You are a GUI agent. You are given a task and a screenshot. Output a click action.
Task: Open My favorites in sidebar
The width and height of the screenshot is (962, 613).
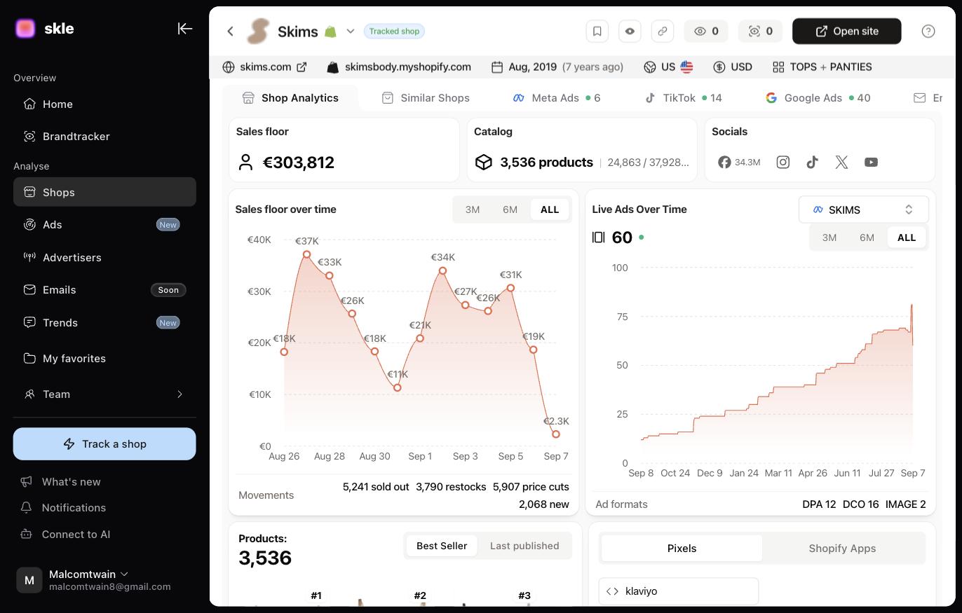[x=104, y=359]
